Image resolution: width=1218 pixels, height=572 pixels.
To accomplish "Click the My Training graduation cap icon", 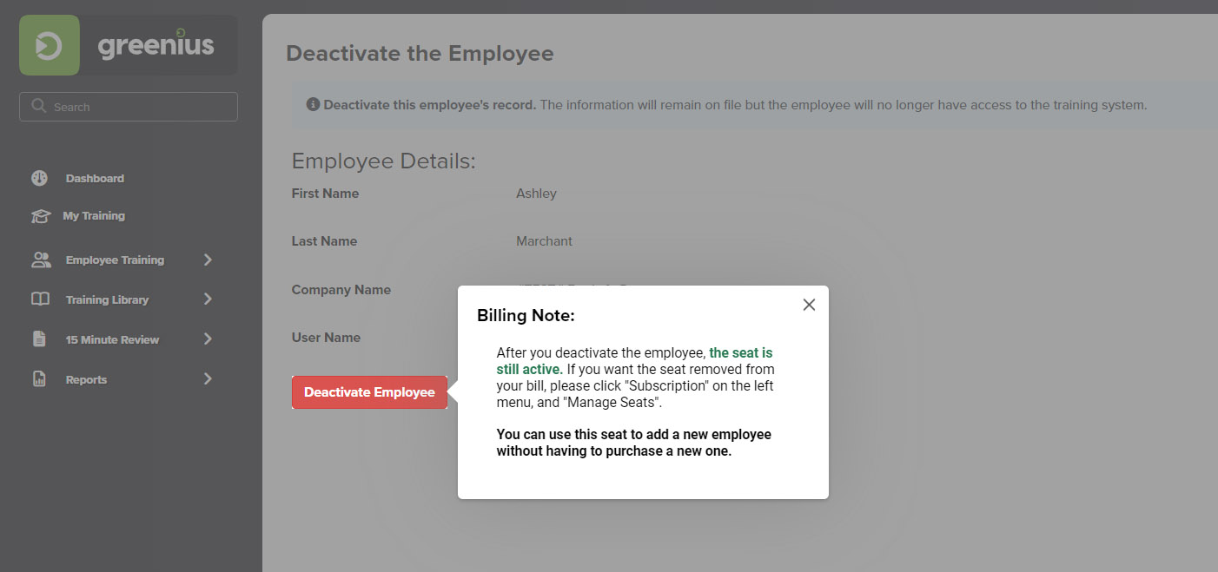I will (40, 216).
